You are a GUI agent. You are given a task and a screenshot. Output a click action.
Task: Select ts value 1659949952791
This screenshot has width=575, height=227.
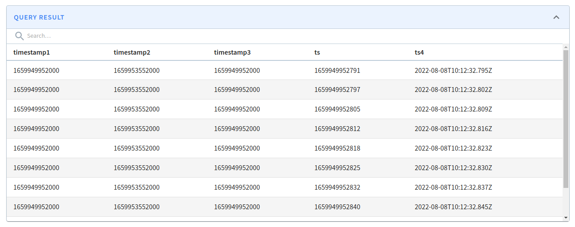(x=337, y=70)
